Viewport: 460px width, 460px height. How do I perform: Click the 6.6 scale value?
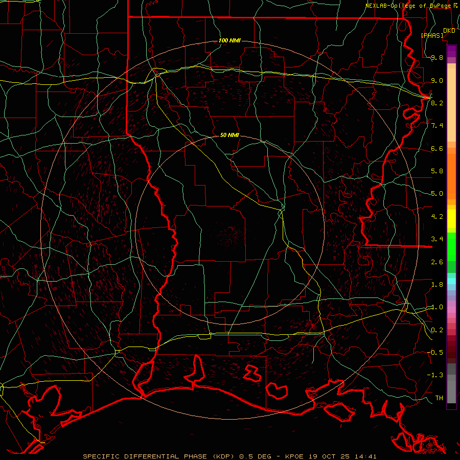pos(437,148)
